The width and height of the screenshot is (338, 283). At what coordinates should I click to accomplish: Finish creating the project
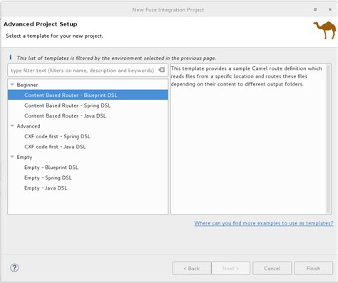pos(313,268)
